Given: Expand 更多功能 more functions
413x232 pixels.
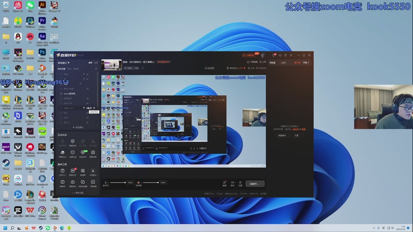Looking at the screenshot, I should 77,192.
